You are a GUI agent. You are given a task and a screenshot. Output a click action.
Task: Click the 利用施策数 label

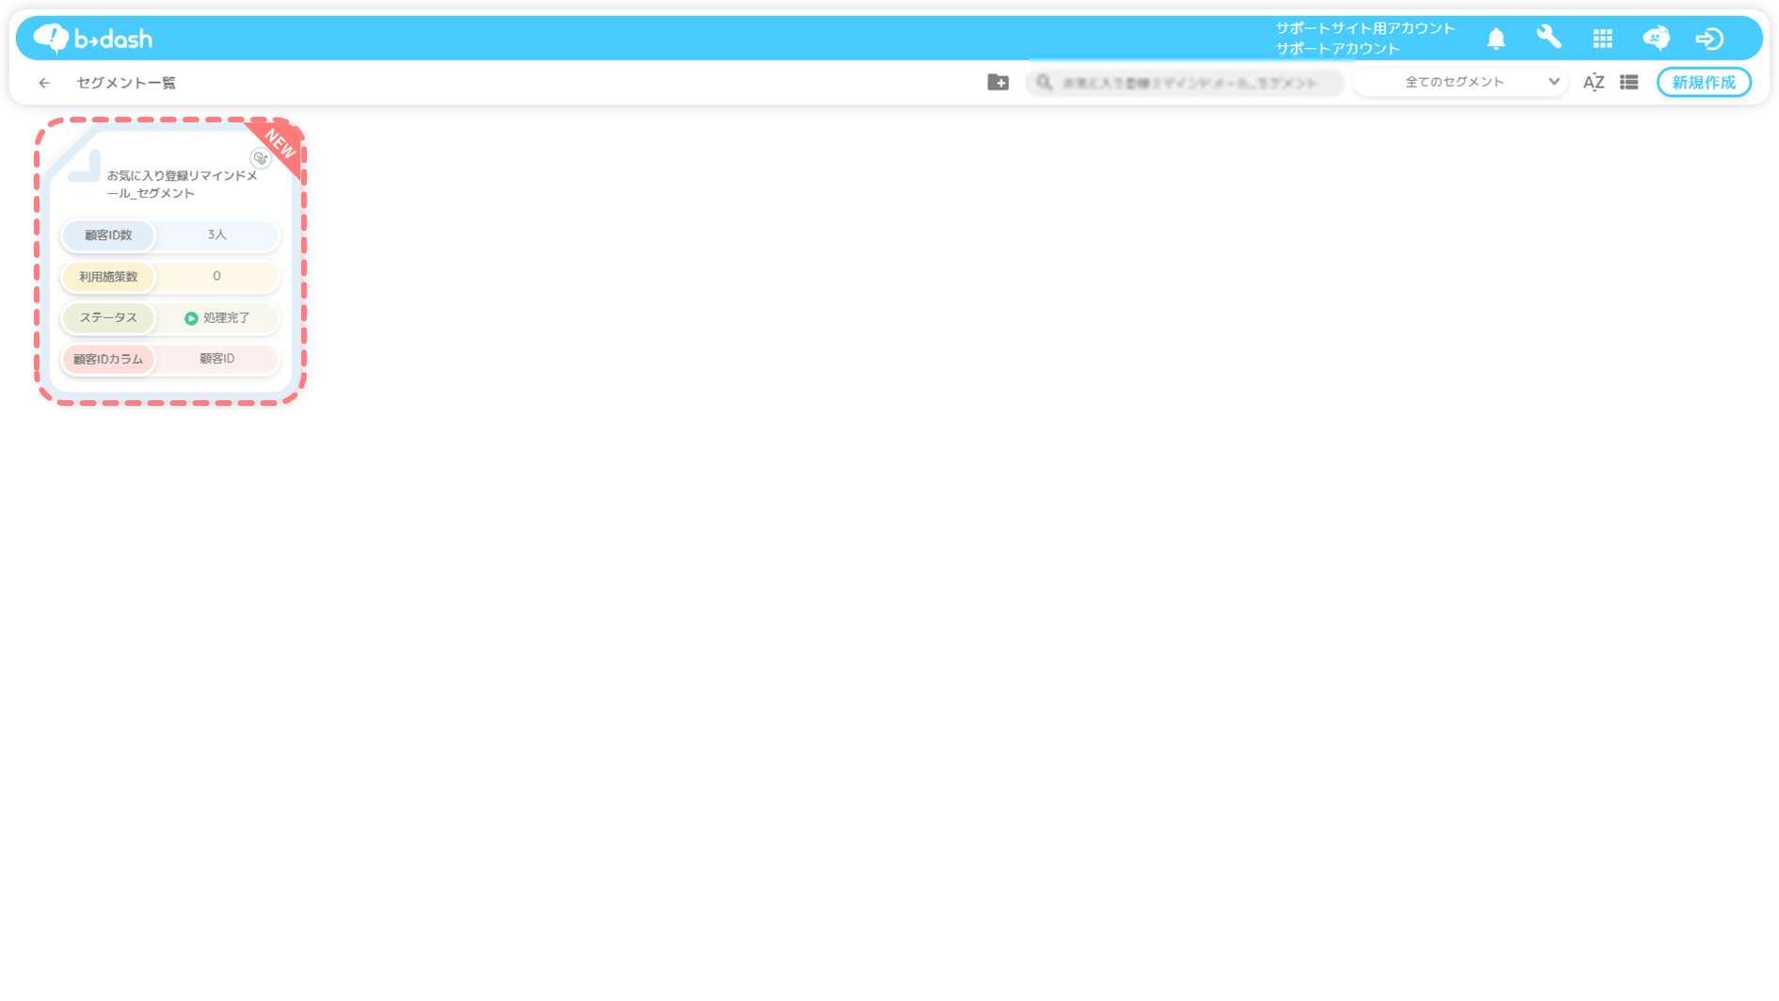(108, 277)
